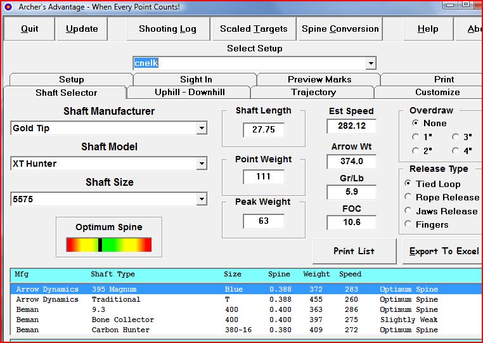Click XT Hunter model combo box
This screenshot has height=343, width=483.
(x=108, y=164)
